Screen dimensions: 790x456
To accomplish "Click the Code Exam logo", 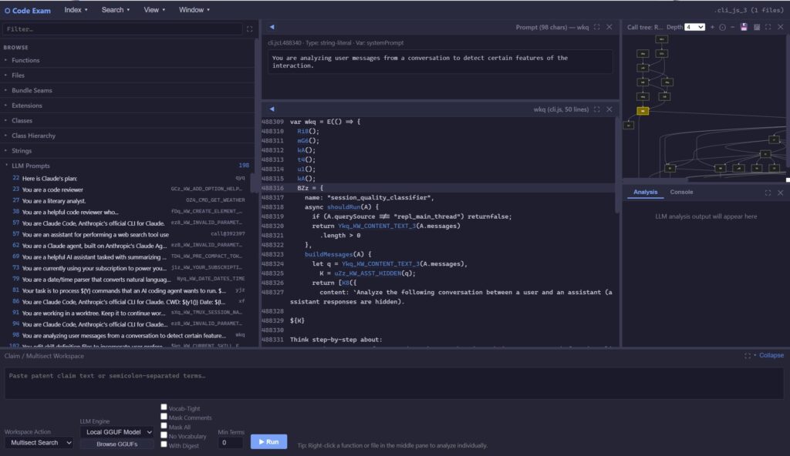I will (28, 10).
